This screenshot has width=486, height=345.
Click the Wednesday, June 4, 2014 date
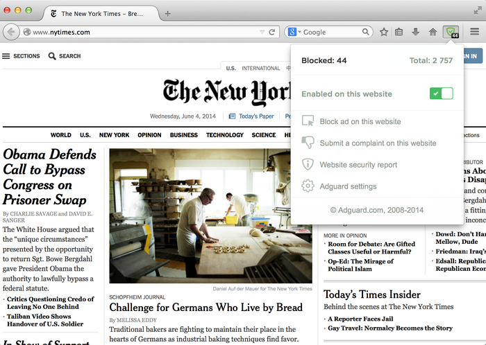[183, 116]
